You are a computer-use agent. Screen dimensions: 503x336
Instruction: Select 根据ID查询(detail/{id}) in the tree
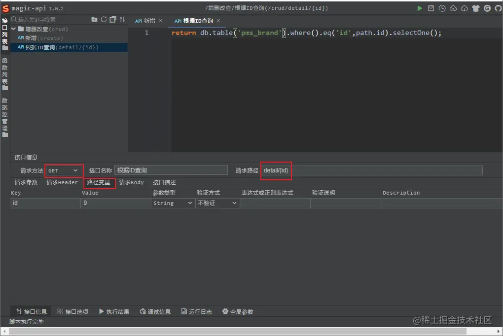point(58,47)
